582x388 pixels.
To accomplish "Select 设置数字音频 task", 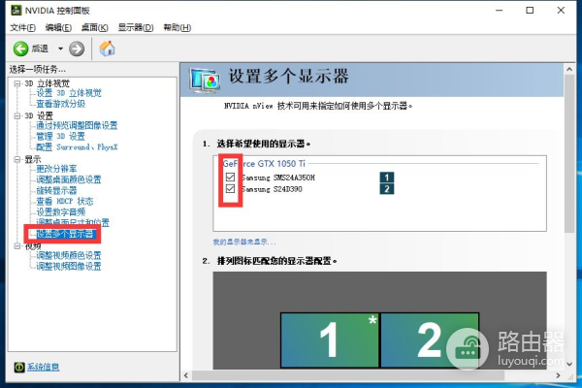I will (x=60, y=212).
